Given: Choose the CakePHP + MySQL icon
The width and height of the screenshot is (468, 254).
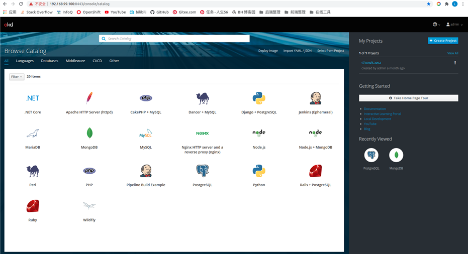Looking at the screenshot, I should (146, 98).
